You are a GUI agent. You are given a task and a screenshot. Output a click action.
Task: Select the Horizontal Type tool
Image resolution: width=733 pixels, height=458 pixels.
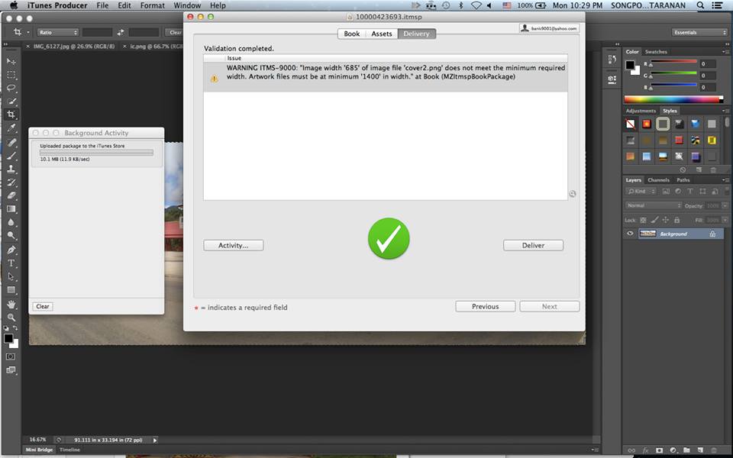11,263
